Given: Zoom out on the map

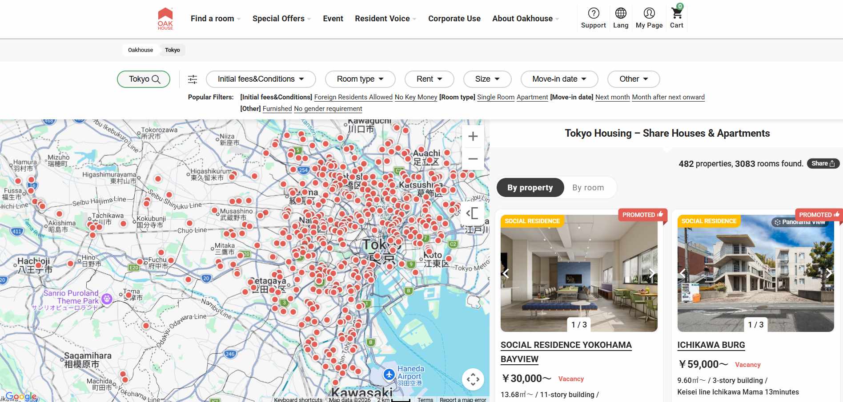Looking at the screenshot, I should (473, 159).
